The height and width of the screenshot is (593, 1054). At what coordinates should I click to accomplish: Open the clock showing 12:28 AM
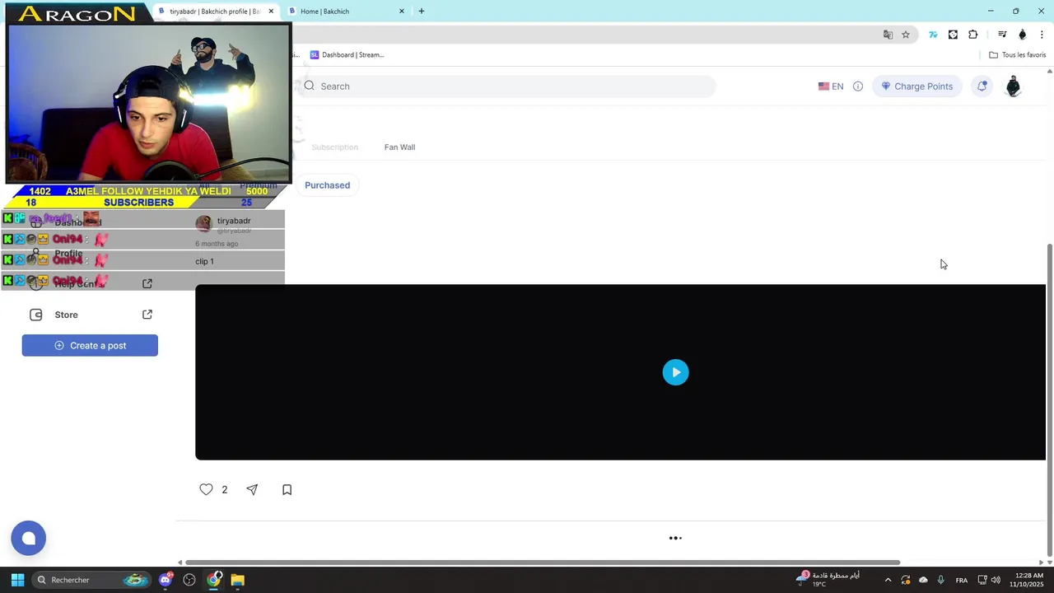pos(1028,580)
